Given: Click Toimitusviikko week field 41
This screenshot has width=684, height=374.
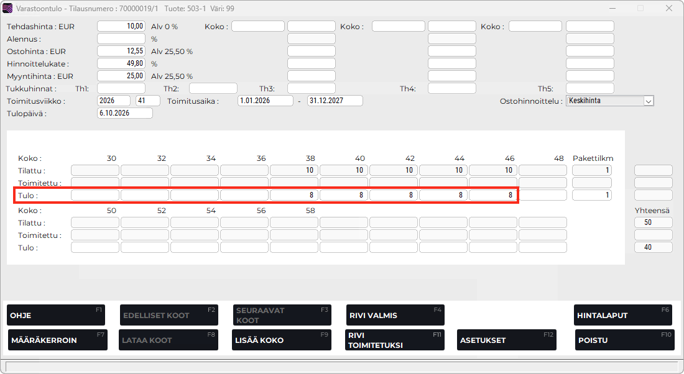Looking at the screenshot, I should click(148, 101).
